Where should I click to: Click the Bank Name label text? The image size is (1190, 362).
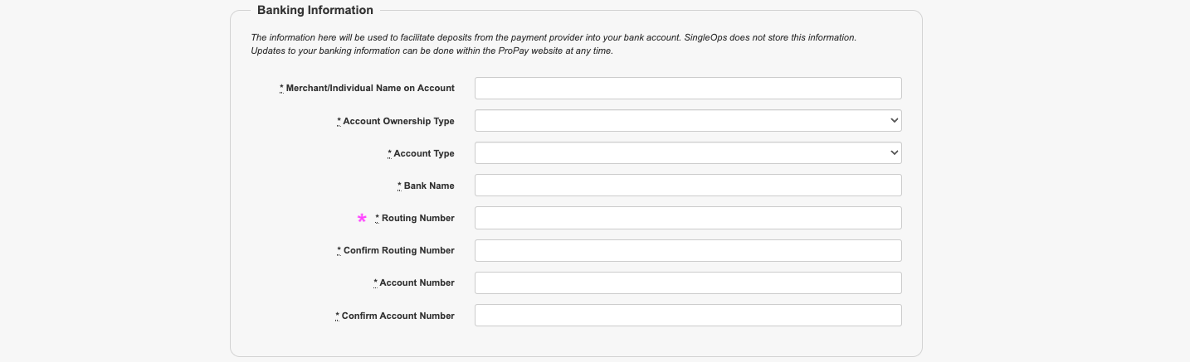[x=428, y=186]
